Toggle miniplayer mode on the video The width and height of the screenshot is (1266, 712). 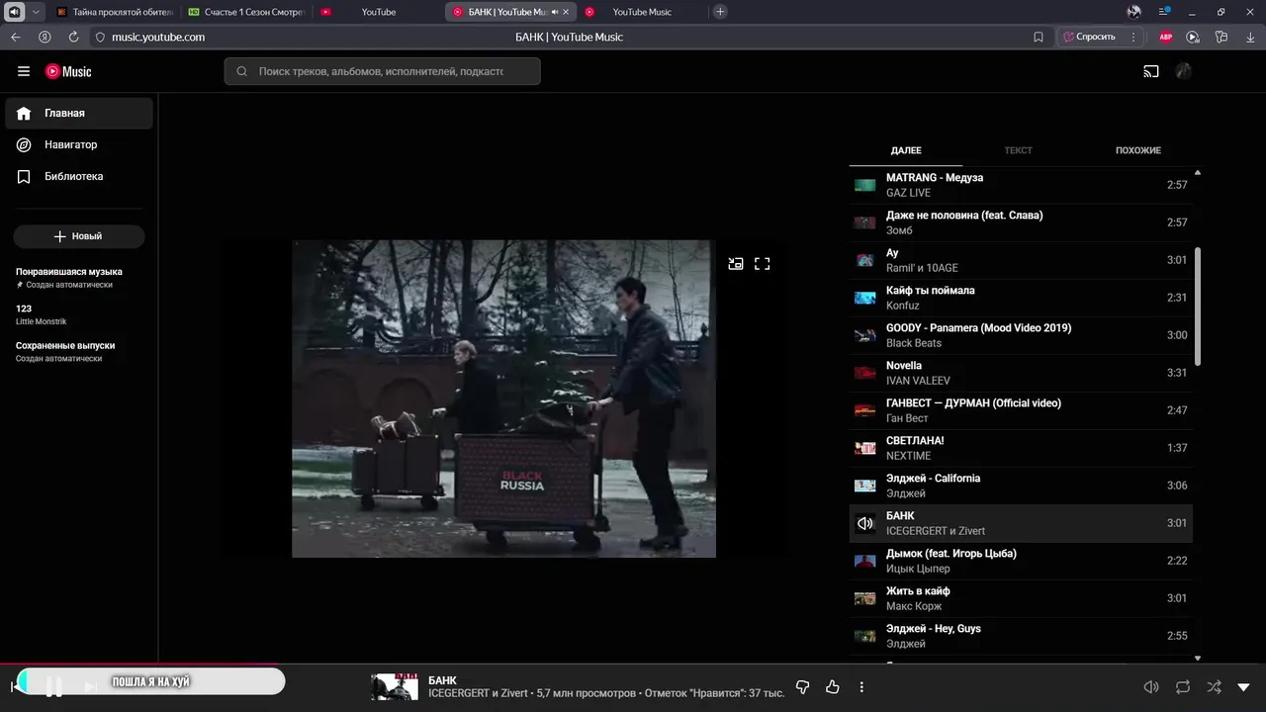click(736, 264)
